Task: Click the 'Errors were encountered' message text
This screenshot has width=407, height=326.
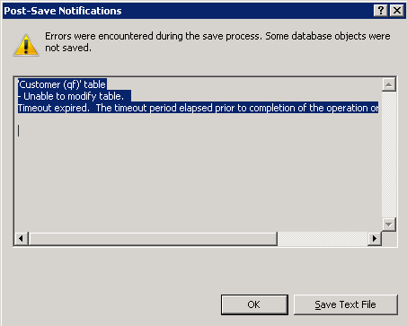Action: (x=217, y=41)
